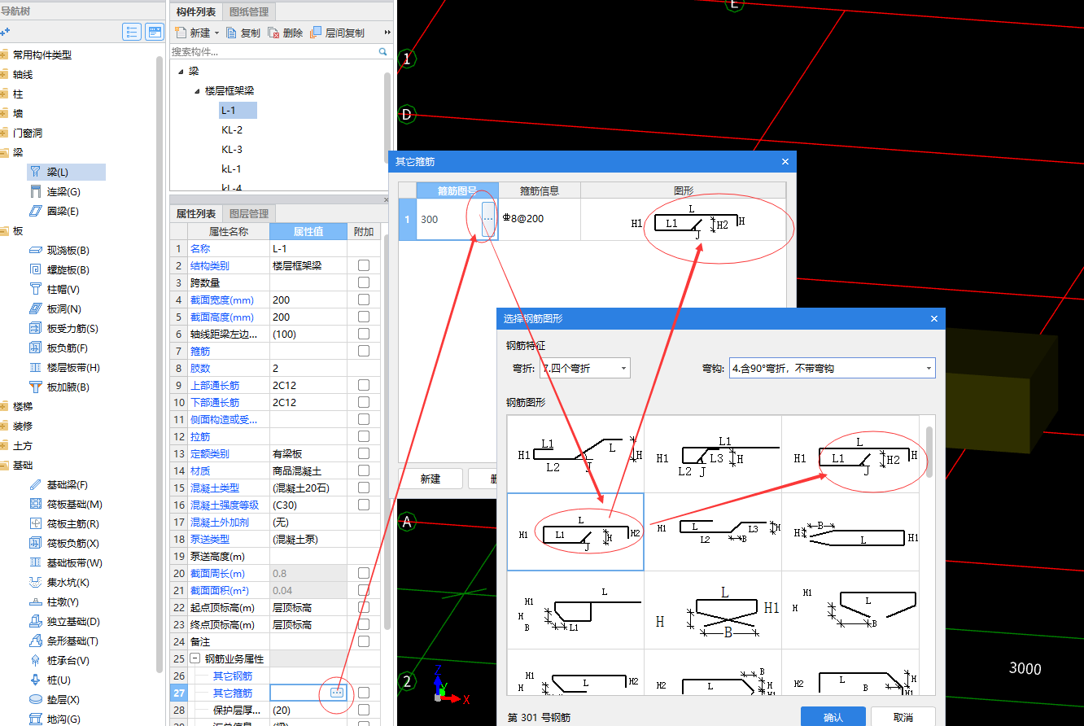
Task: Switch to 图纸管理 tab
Action: click(x=251, y=12)
